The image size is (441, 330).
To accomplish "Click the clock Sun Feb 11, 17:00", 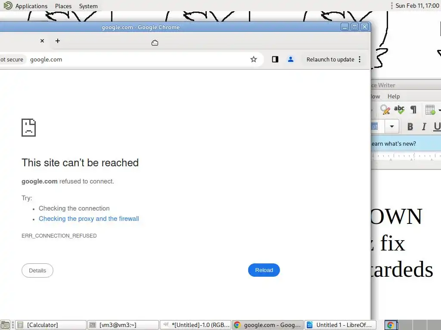I will pyautogui.click(x=417, y=6).
